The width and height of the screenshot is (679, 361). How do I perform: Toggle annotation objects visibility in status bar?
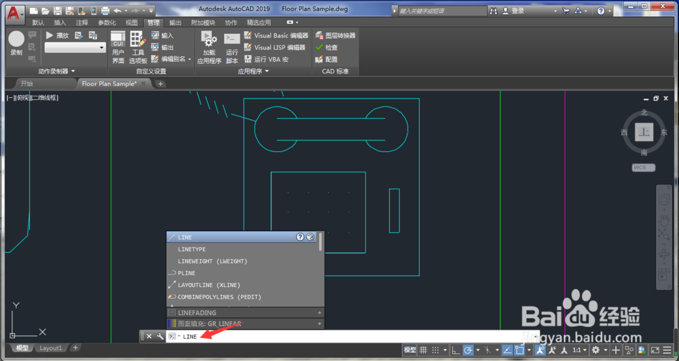pyautogui.click(x=540, y=350)
